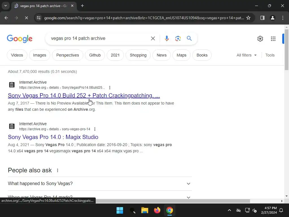Click the vertical page scrollbar
Viewport: 289px width, 217px height.
[x=286, y=50]
